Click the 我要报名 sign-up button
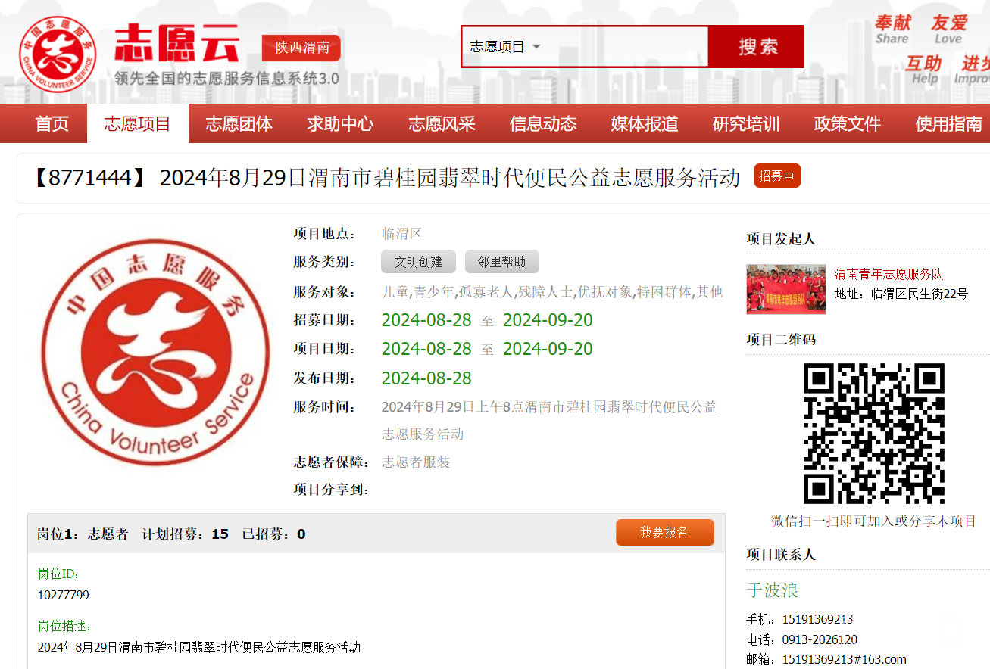990x669 pixels. click(664, 532)
